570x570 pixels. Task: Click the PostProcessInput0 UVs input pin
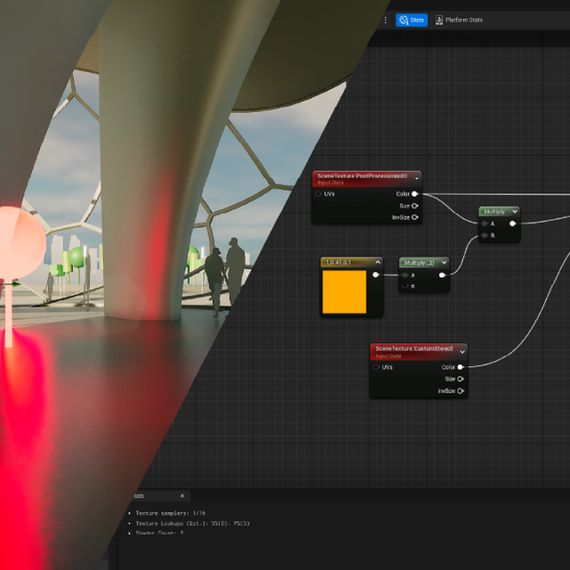coord(319,193)
